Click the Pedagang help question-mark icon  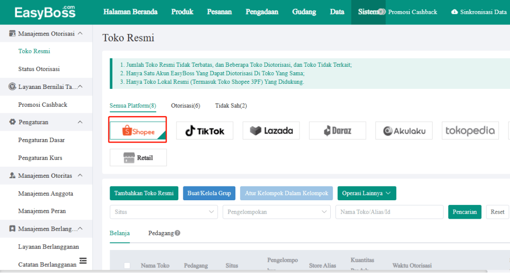[x=177, y=233]
